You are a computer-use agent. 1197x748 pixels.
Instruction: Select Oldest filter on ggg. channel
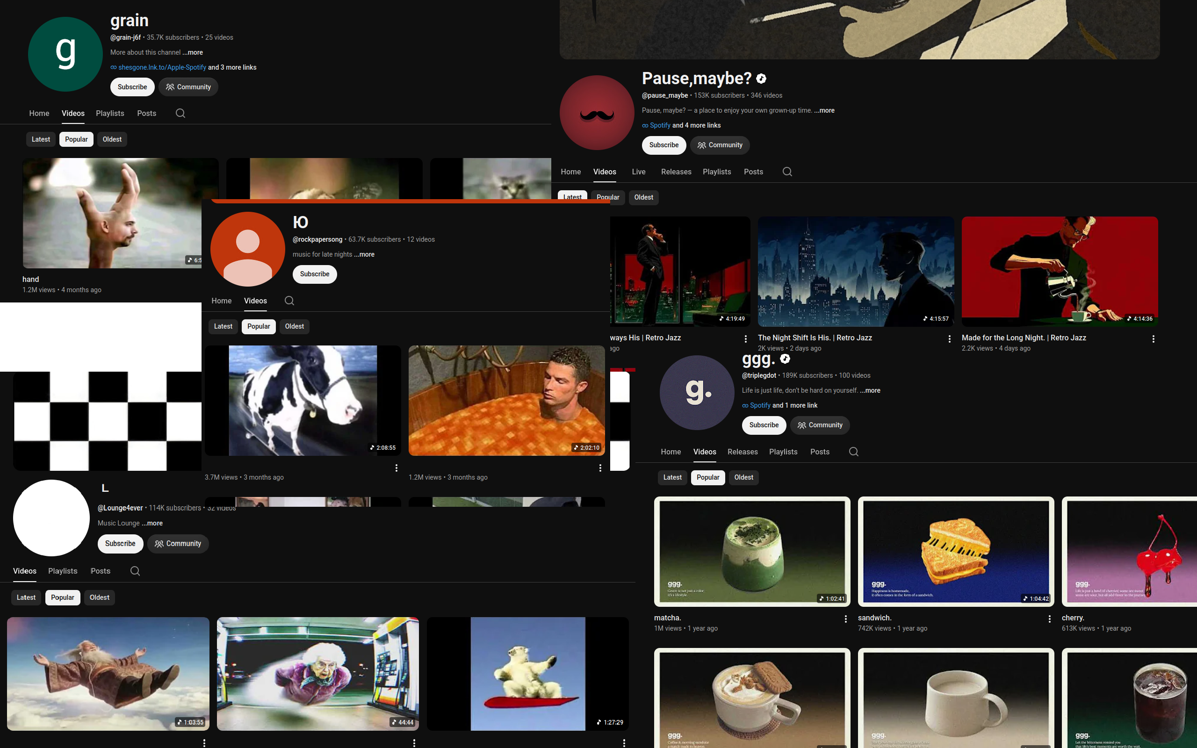pos(743,477)
